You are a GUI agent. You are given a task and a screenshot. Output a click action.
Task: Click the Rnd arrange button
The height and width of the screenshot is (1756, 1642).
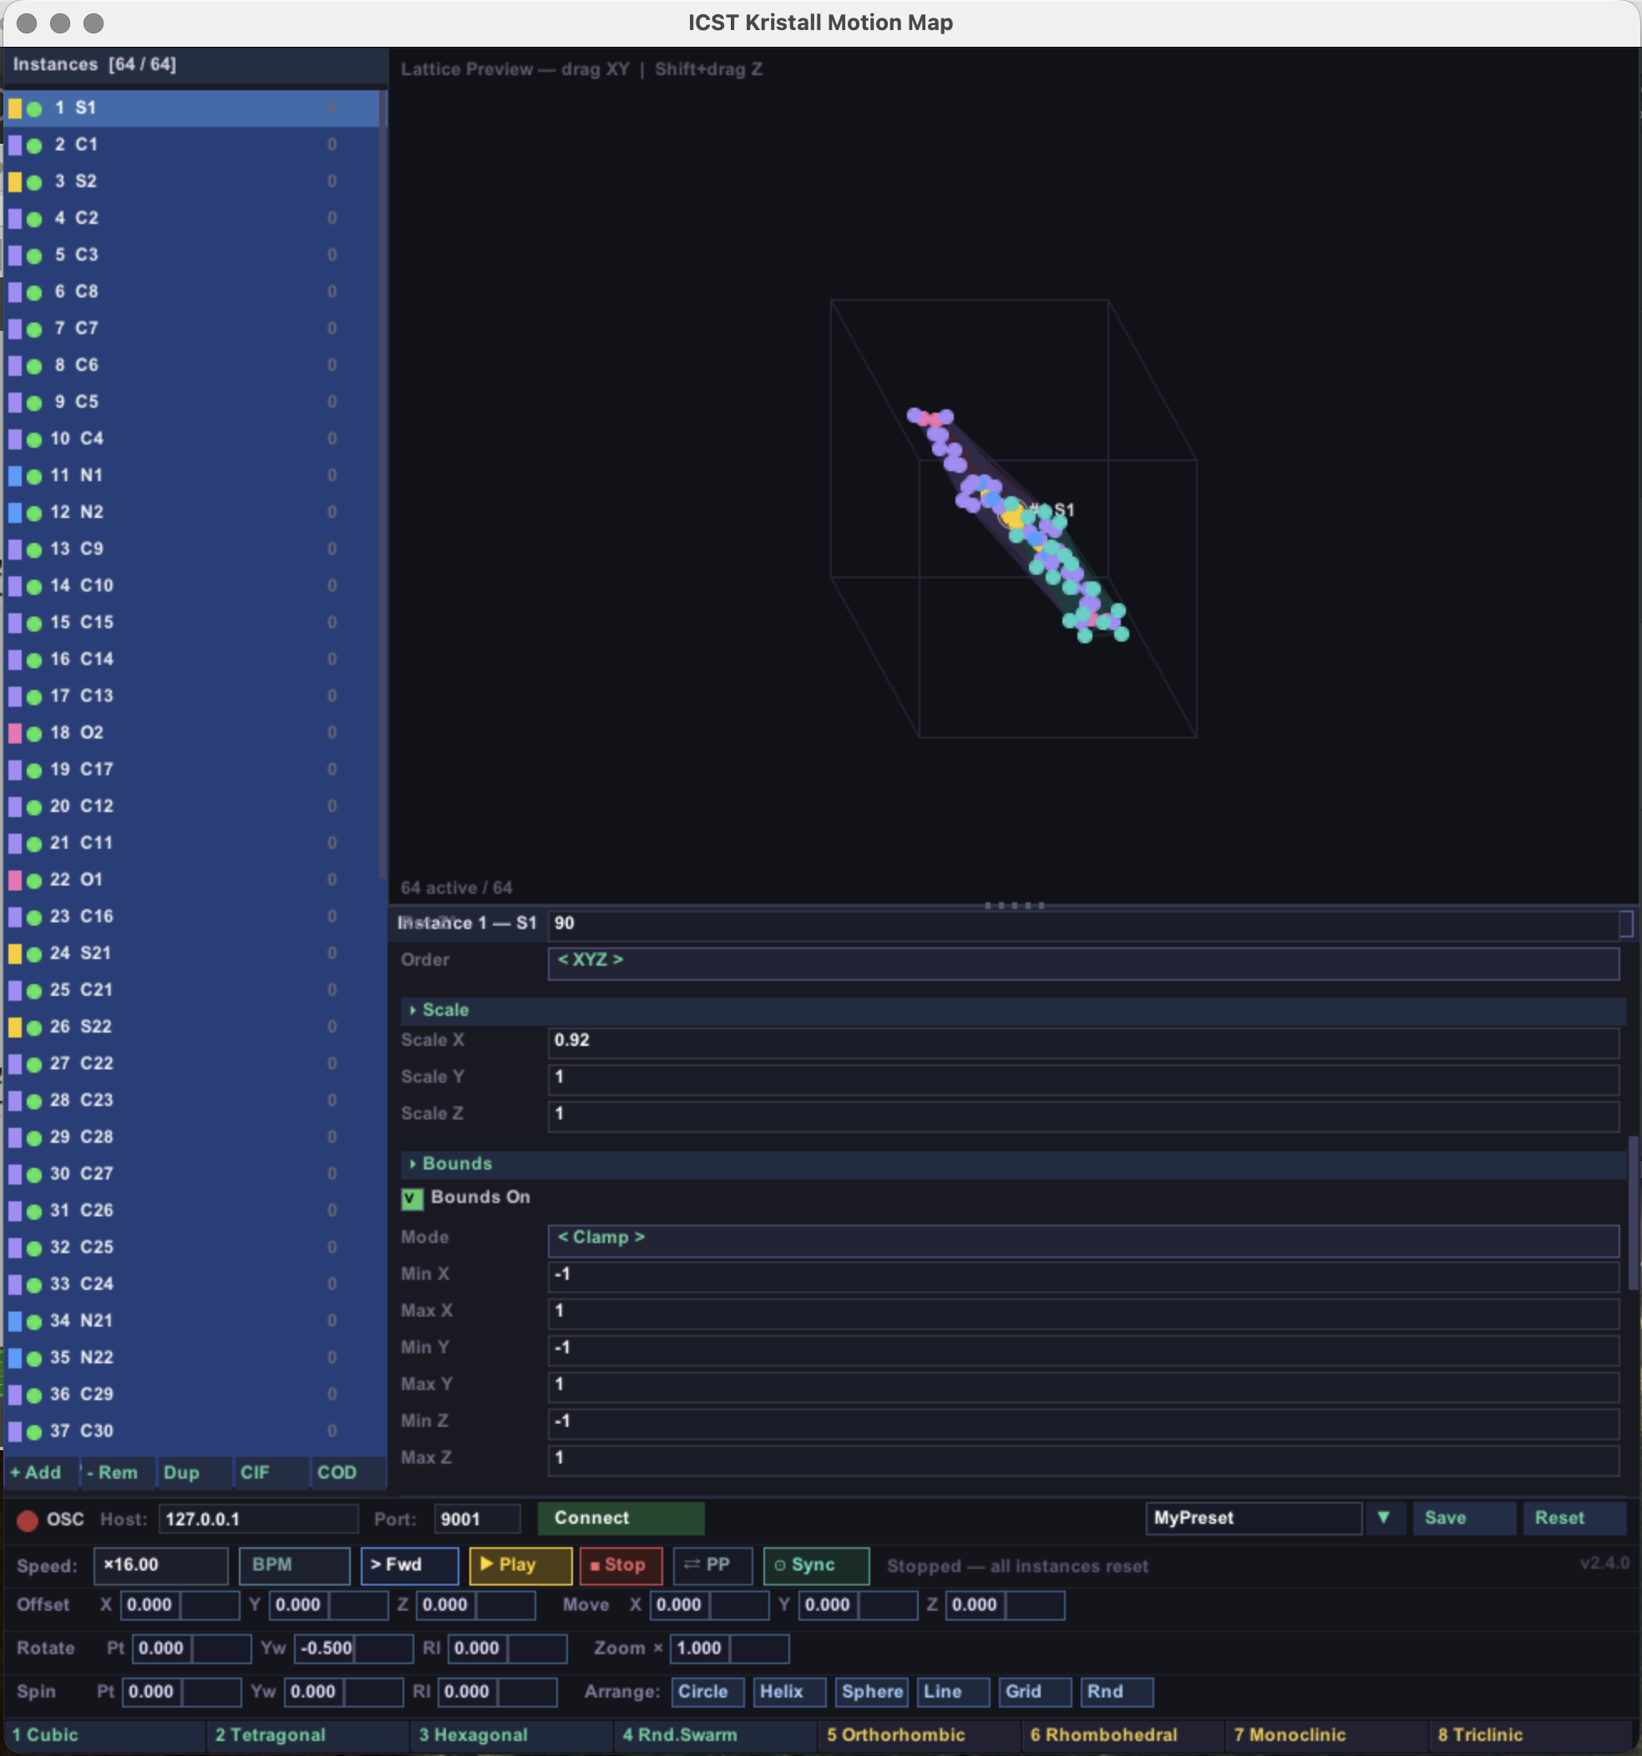click(x=1117, y=1693)
